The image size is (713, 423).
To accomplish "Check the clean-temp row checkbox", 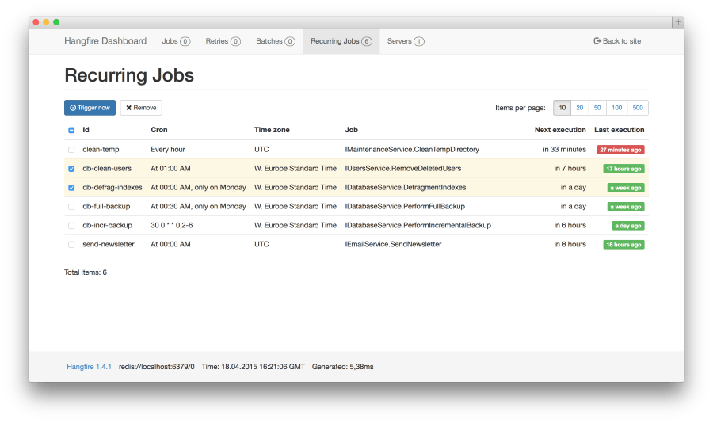I will coord(71,150).
